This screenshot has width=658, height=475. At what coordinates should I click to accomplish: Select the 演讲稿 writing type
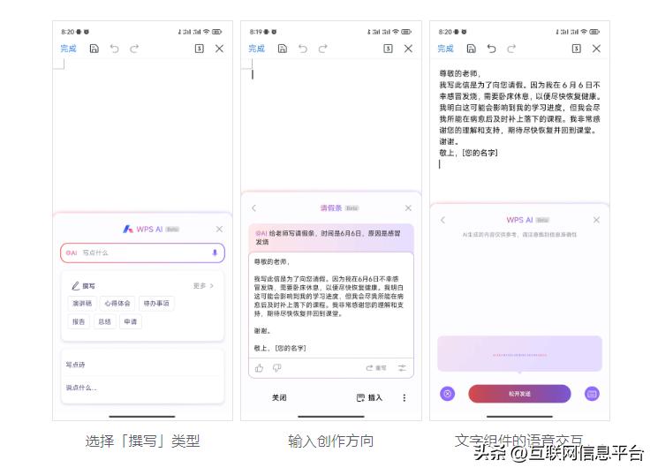(82, 304)
